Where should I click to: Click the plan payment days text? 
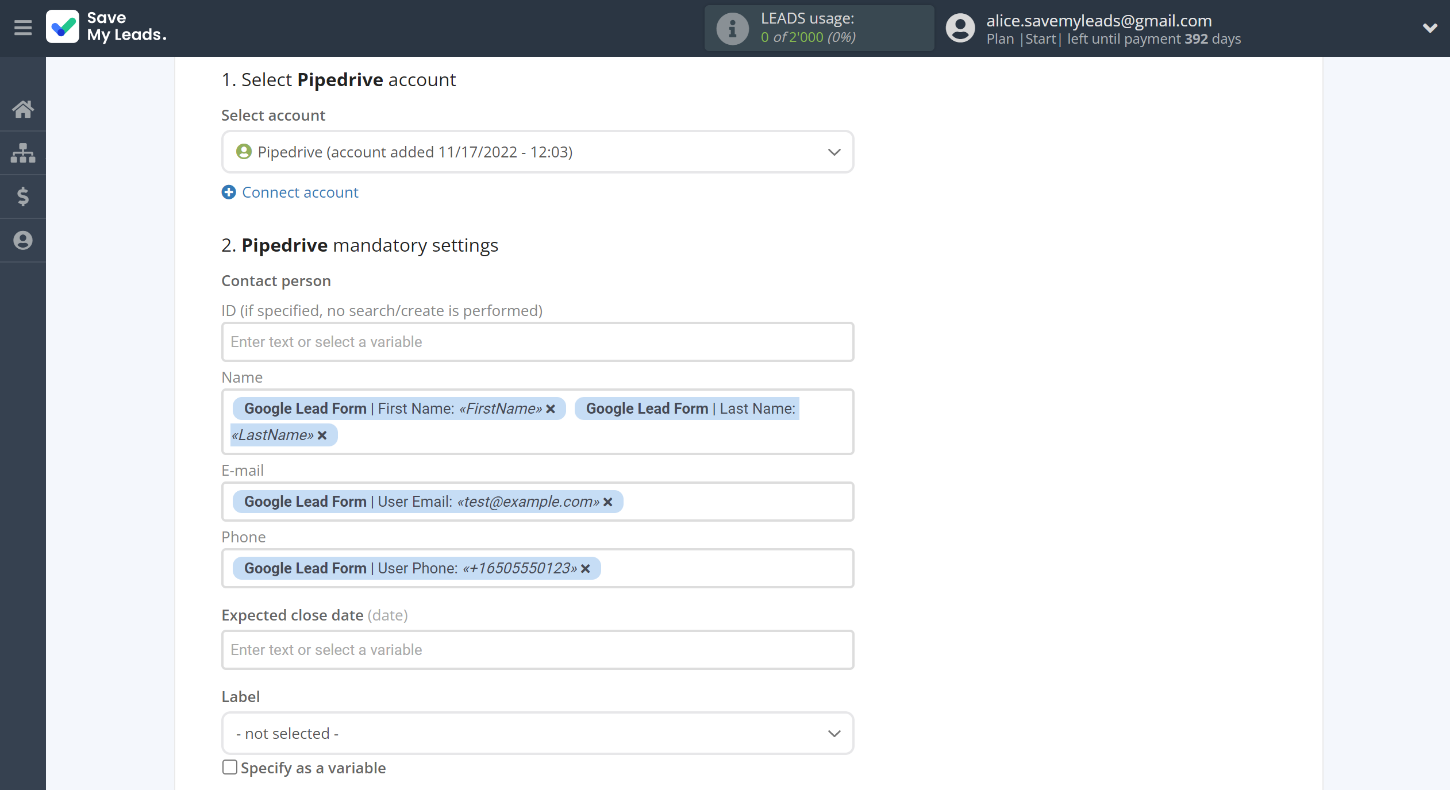pyautogui.click(x=1113, y=39)
